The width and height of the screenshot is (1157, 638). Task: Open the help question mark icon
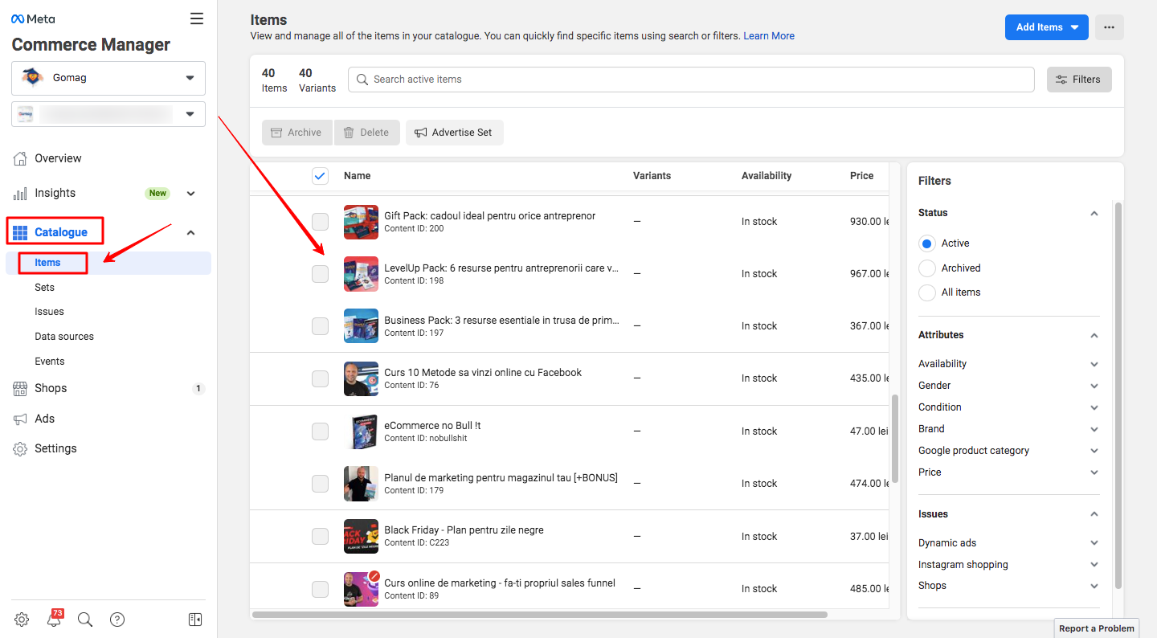117,620
